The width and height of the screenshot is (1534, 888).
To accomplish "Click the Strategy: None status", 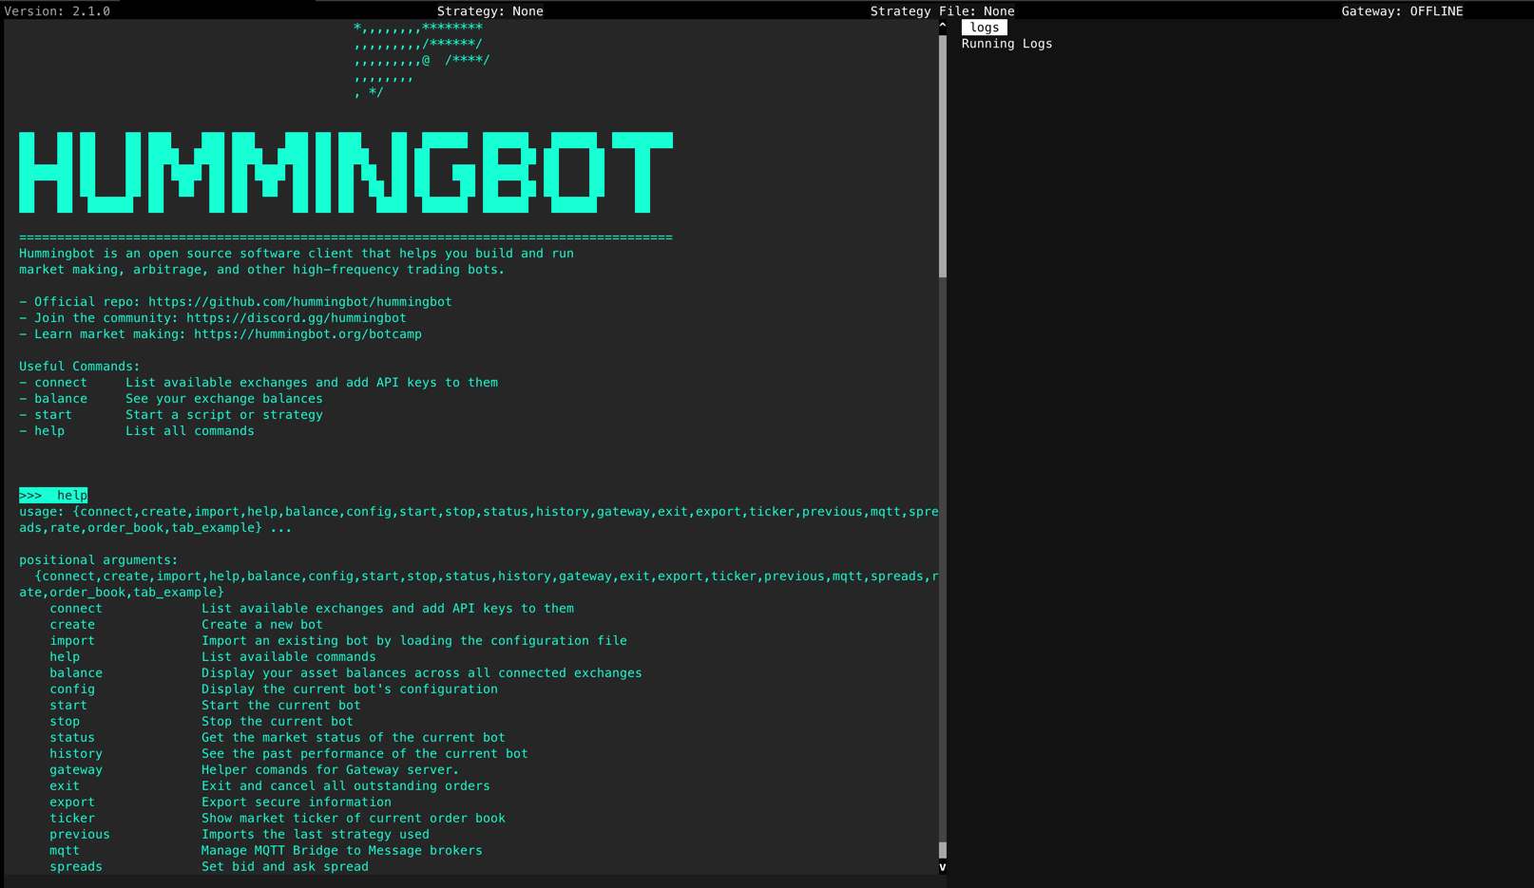I will click(490, 11).
